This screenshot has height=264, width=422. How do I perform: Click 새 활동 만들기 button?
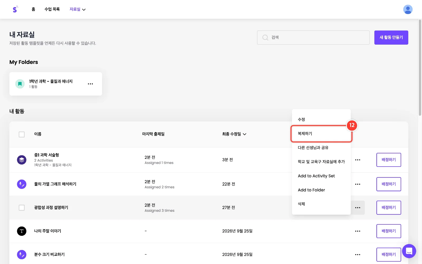tap(391, 37)
